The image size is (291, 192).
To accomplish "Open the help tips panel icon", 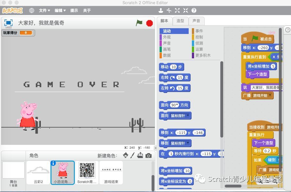I will point(288,30).
